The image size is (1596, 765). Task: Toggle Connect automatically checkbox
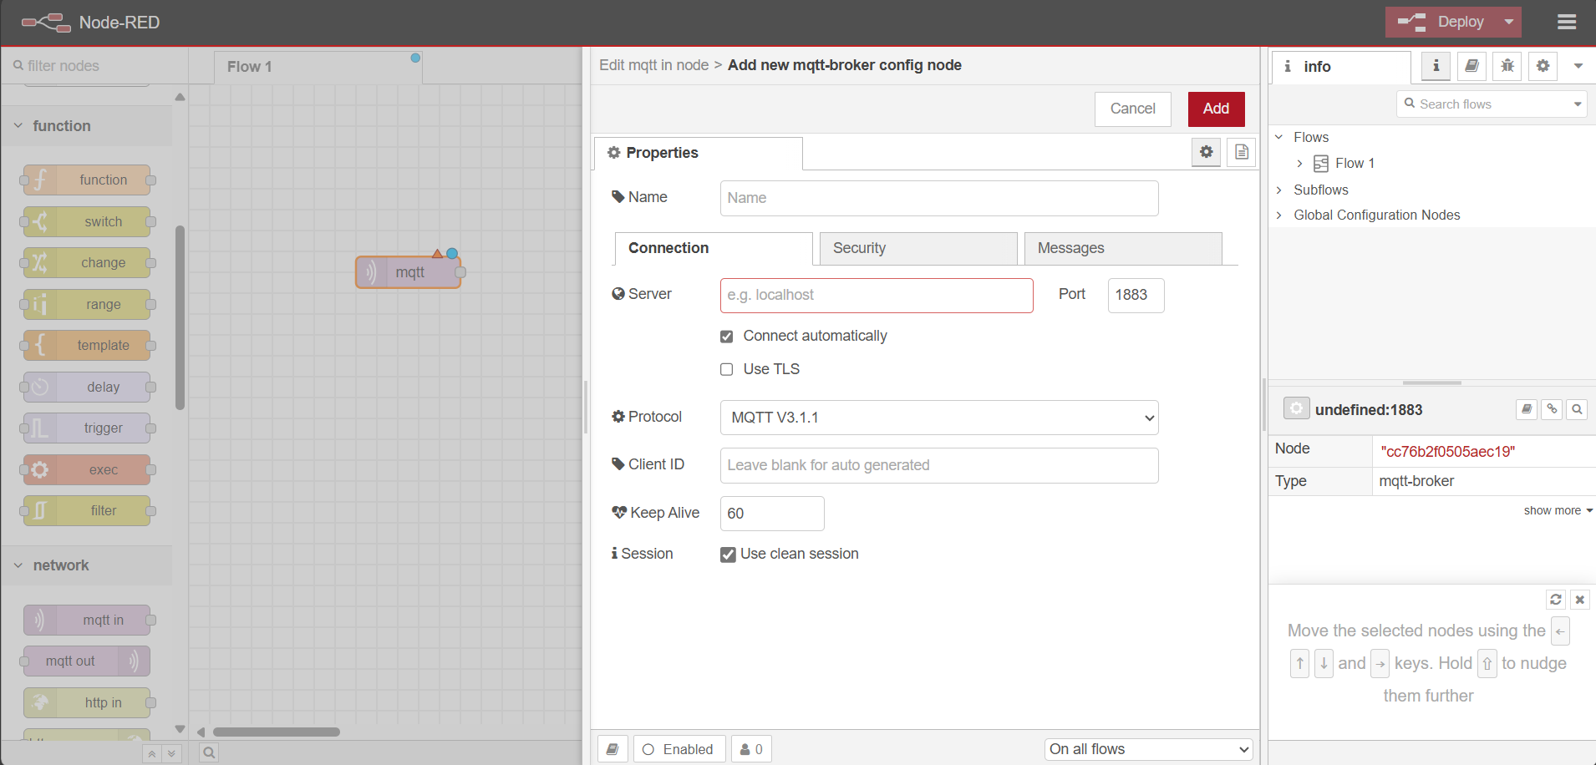(726, 337)
